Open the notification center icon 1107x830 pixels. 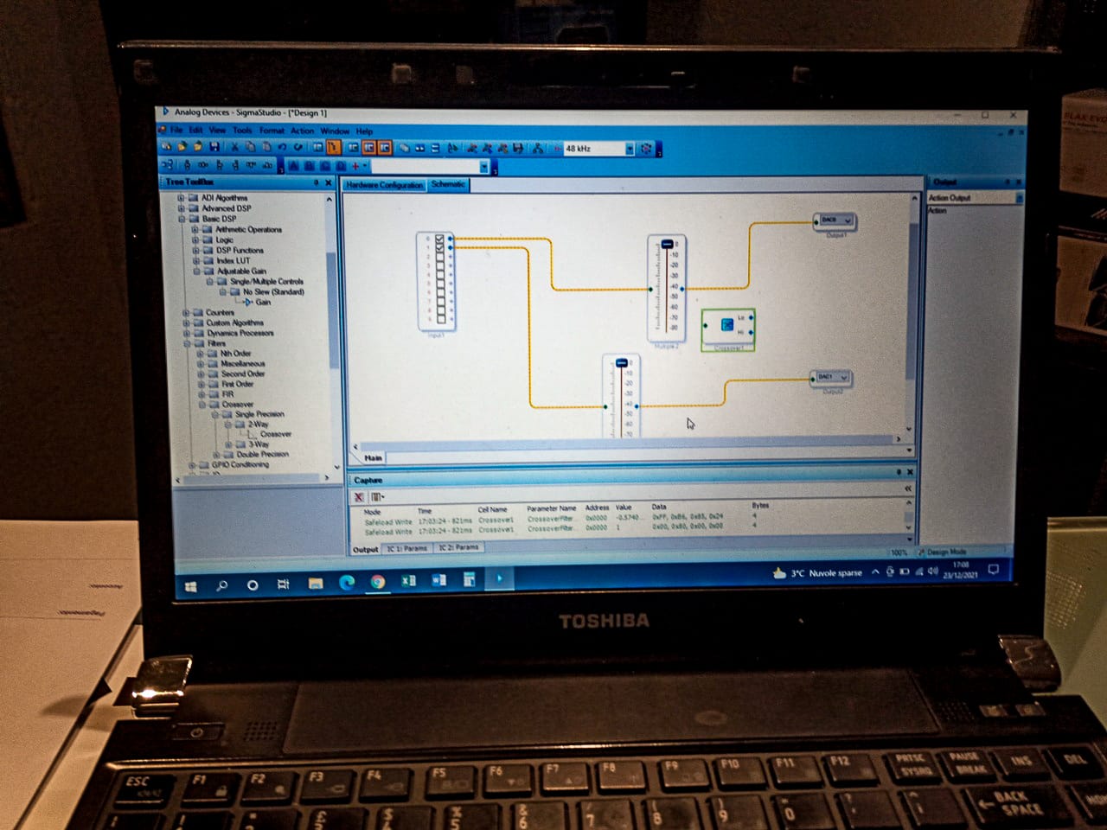click(x=994, y=569)
